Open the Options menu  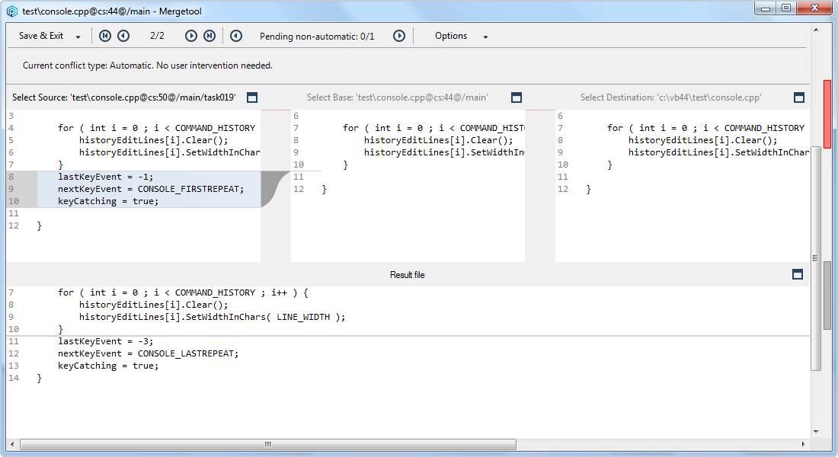coord(451,36)
